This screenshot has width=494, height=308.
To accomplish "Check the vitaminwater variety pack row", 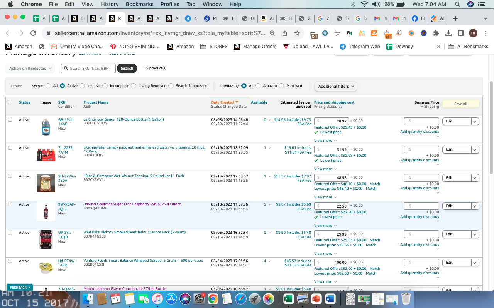I will click(x=10, y=148).
